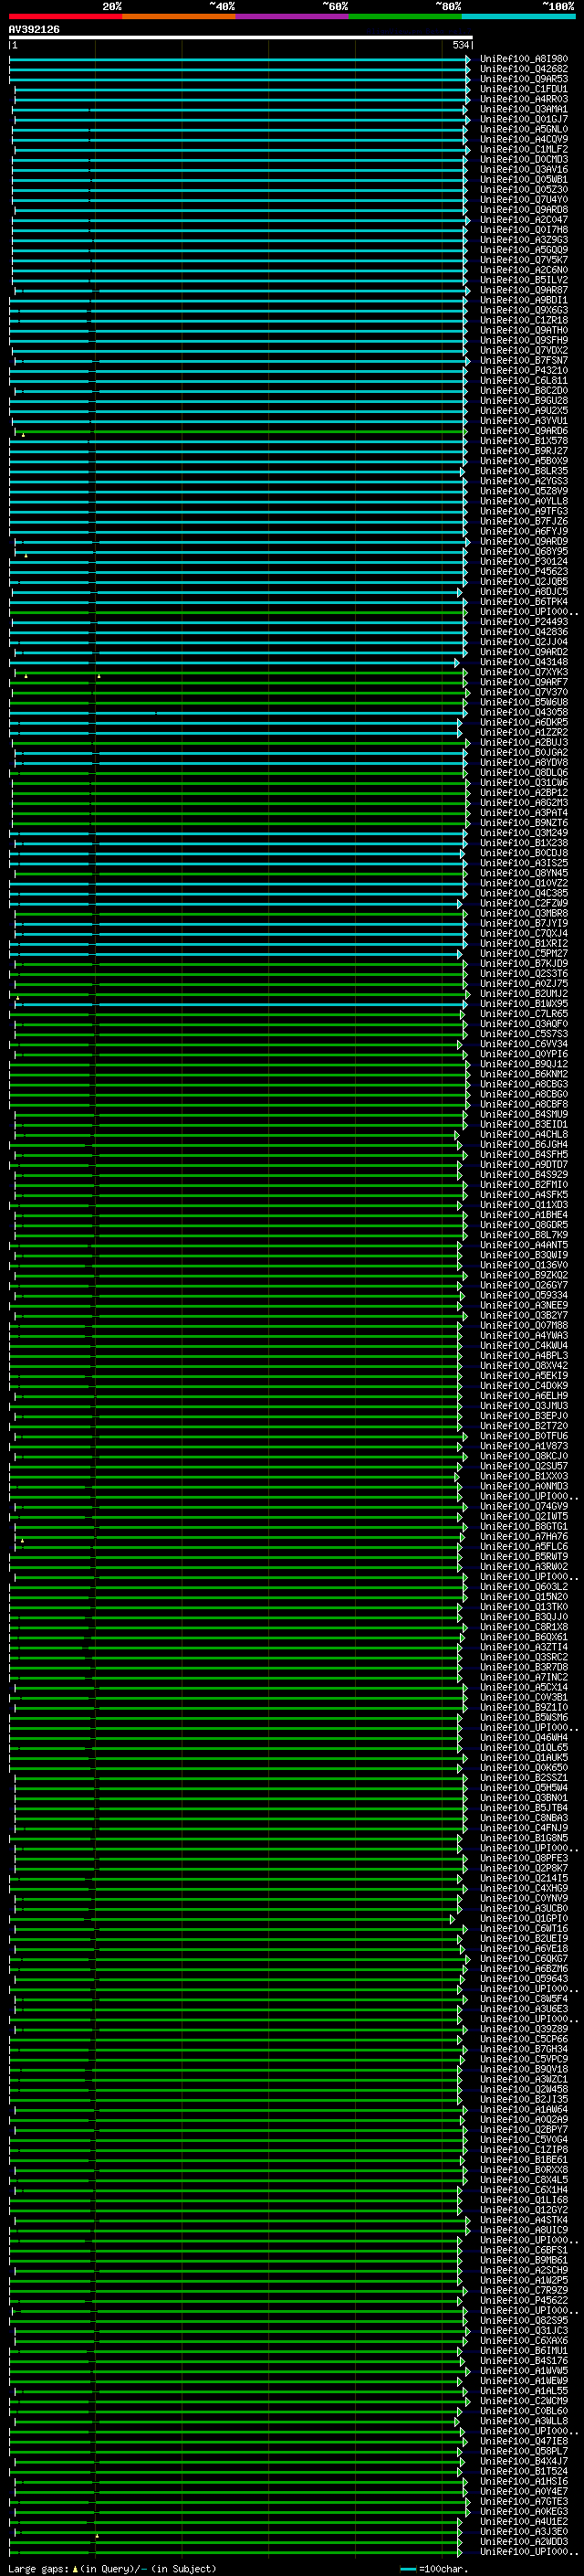Click the white query ruler bar under AV392126
This screenshot has width=584, height=2576.
[241, 37]
